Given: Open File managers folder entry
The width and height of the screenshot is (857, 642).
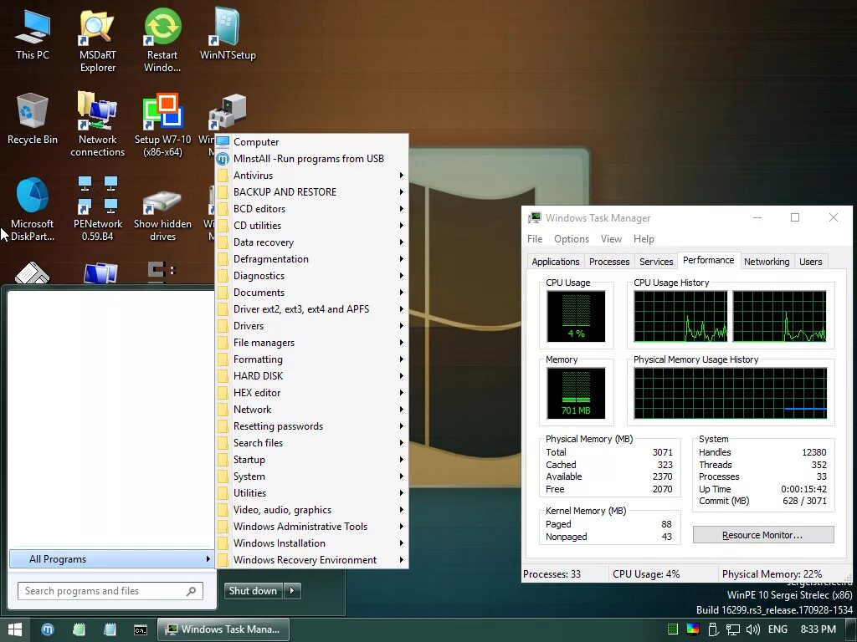Looking at the screenshot, I should click(x=311, y=343).
